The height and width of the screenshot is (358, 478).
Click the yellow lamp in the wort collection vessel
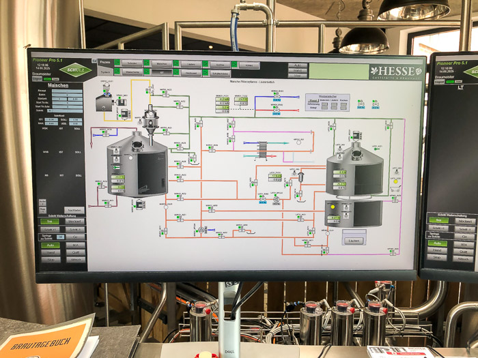[333, 207]
